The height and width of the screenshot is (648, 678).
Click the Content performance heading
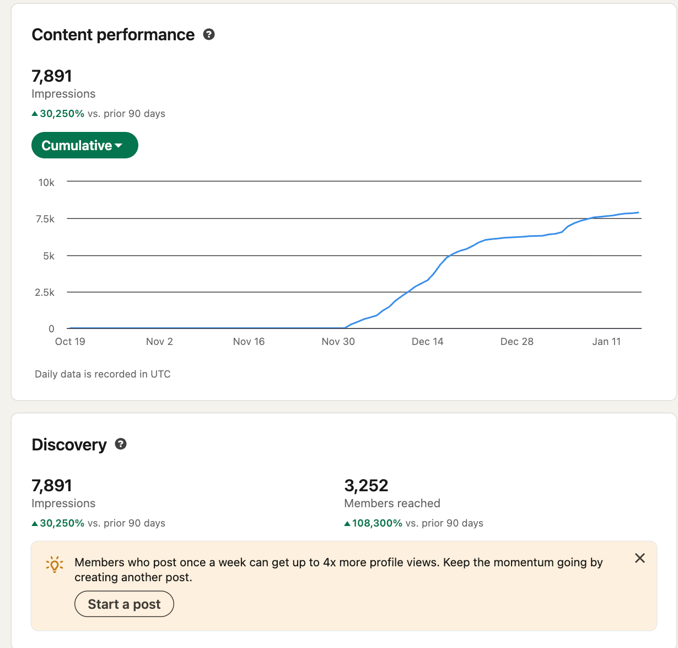pos(113,35)
